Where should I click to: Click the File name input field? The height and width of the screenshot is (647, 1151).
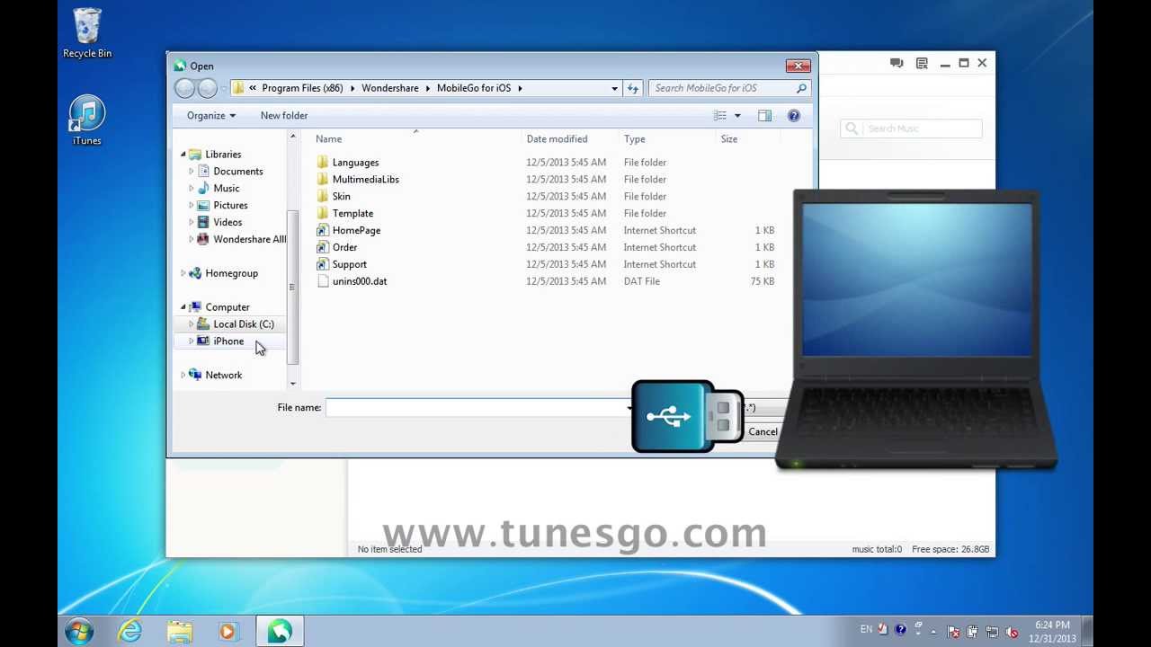tap(478, 408)
